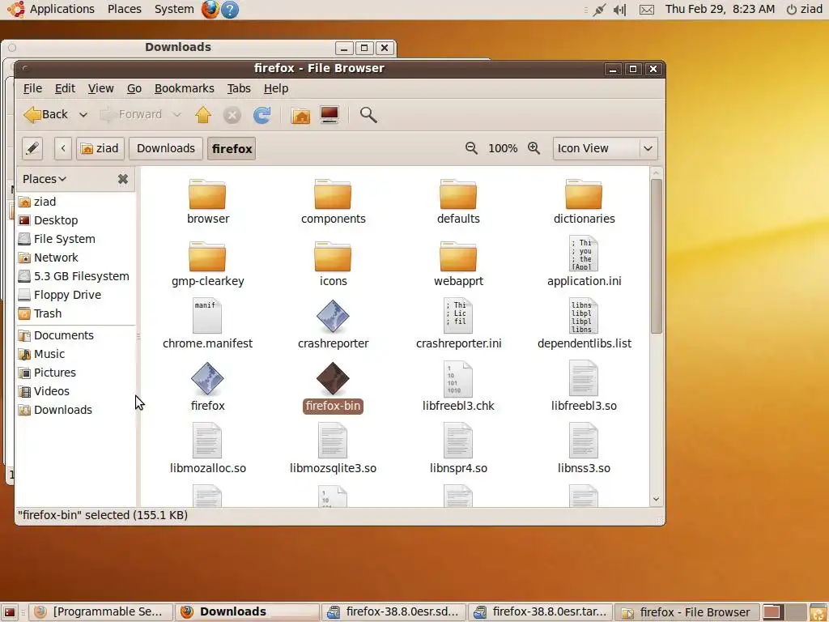Click the Downloads path bar button
This screenshot has width=829, height=622.
[165, 149]
